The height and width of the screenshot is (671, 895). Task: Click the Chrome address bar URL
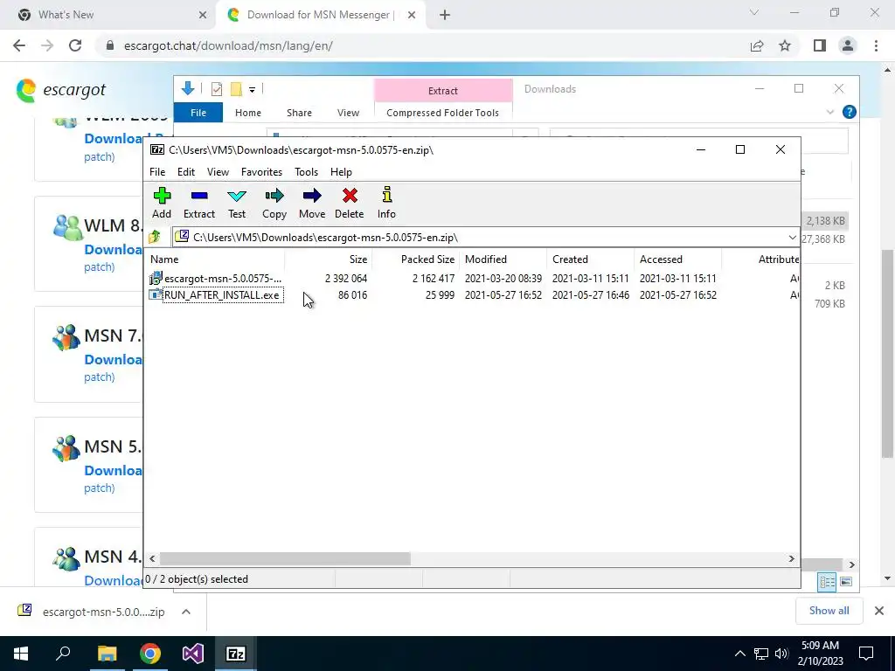[x=228, y=45]
